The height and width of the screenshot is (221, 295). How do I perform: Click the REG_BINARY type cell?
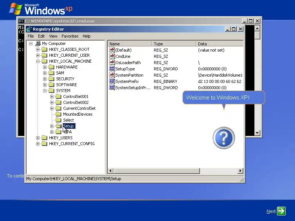[x=166, y=81]
